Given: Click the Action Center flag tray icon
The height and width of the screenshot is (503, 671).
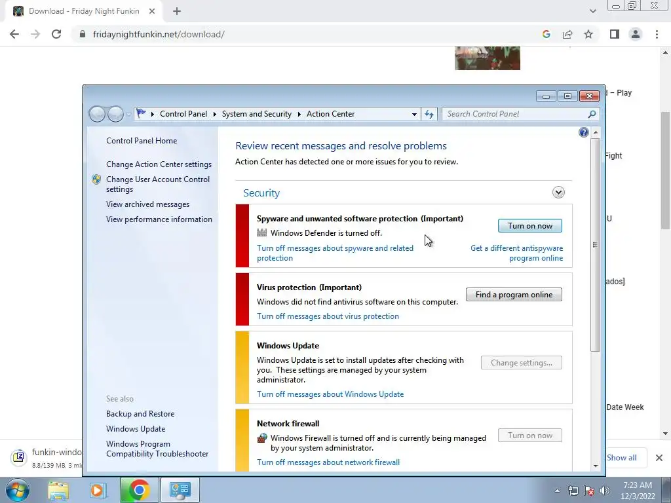Looking at the screenshot, I should 589,491.
